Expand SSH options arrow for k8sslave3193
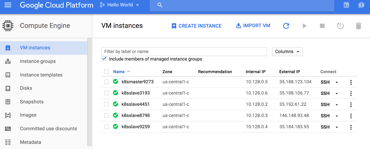This screenshot has width=370, height=149. point(337,94)
